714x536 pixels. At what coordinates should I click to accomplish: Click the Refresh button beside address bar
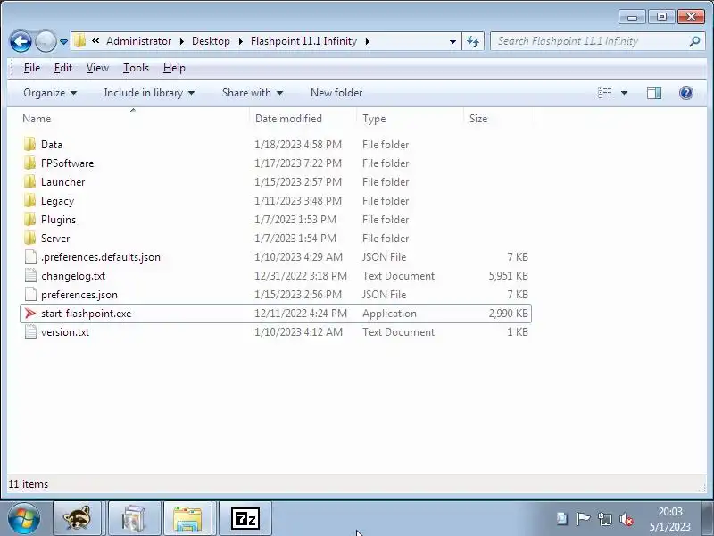473,41
